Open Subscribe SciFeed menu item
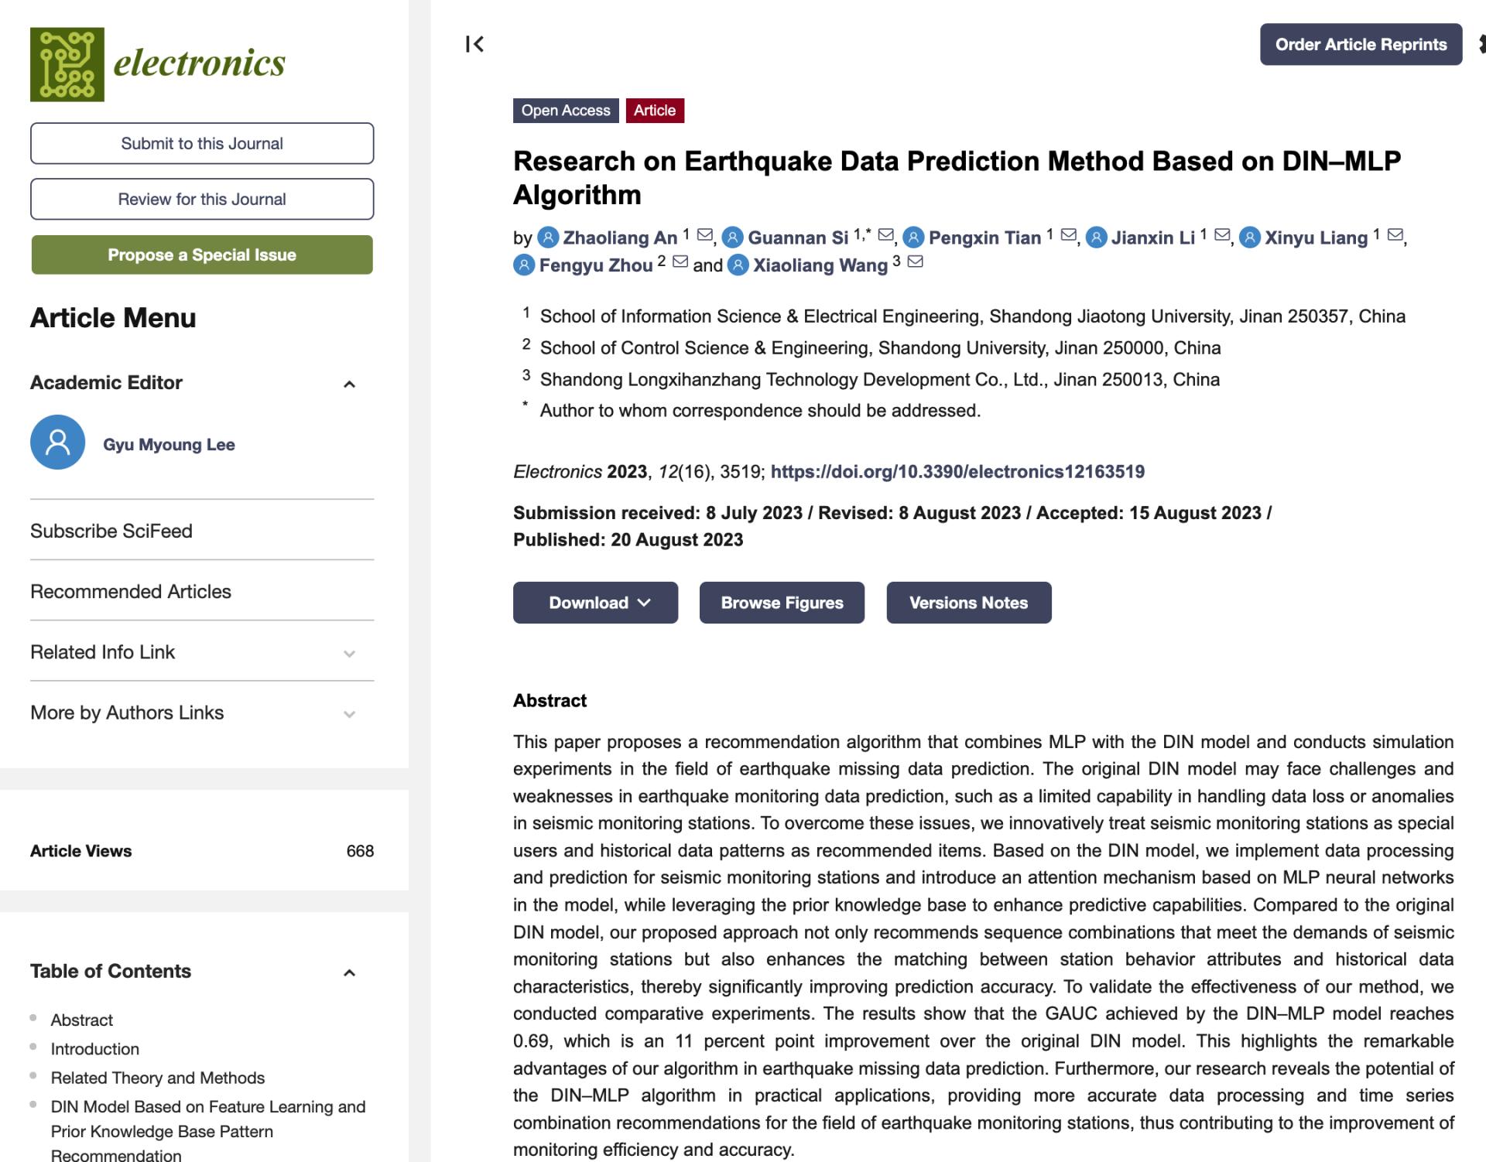This screenshot has width=1486, height=1162. (x=111, y=531)
